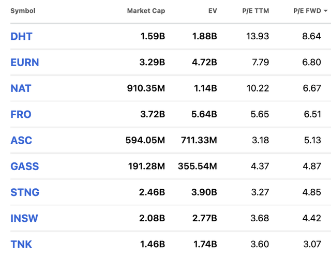The width and height of the screenshot is (331, 258).
Task: Select EURN P/E TTM value 7.79
Action: [258, 63]
